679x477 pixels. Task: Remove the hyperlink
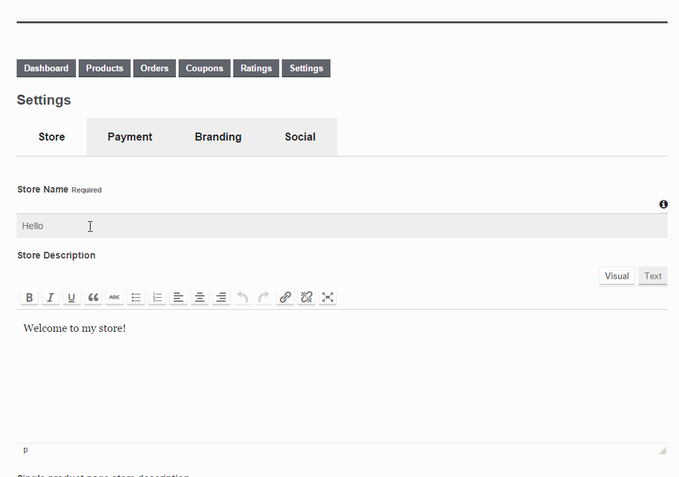306,297
